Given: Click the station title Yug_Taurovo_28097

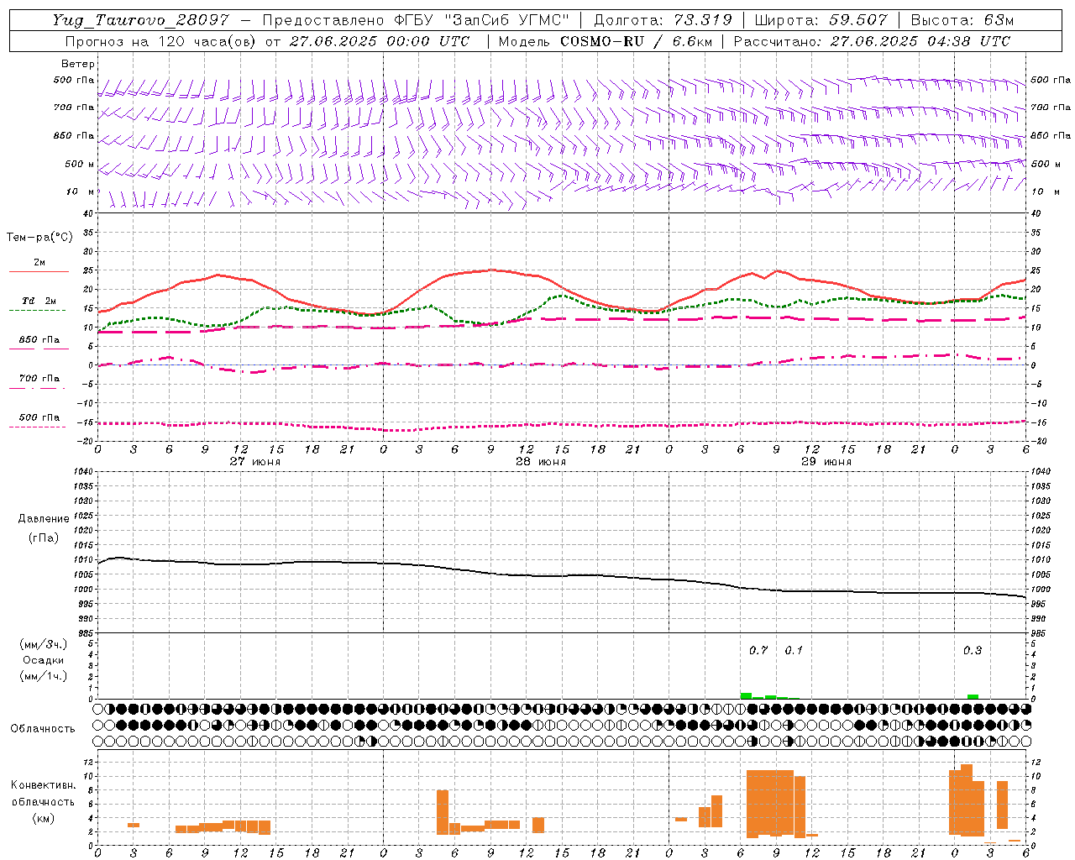Looking at the screenshot, I should tap(140, 20).
